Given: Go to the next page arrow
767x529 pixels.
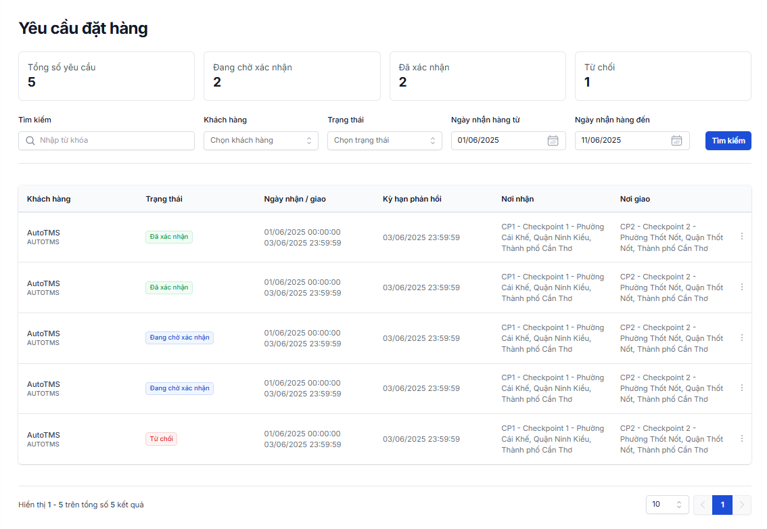Looking at the screenshot, I should [x=742, y=505].
